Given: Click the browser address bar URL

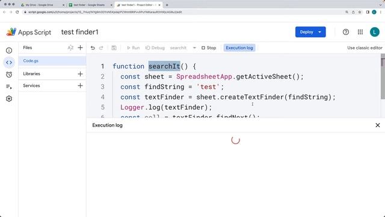Looking at the screenshot, I should 105,12.
